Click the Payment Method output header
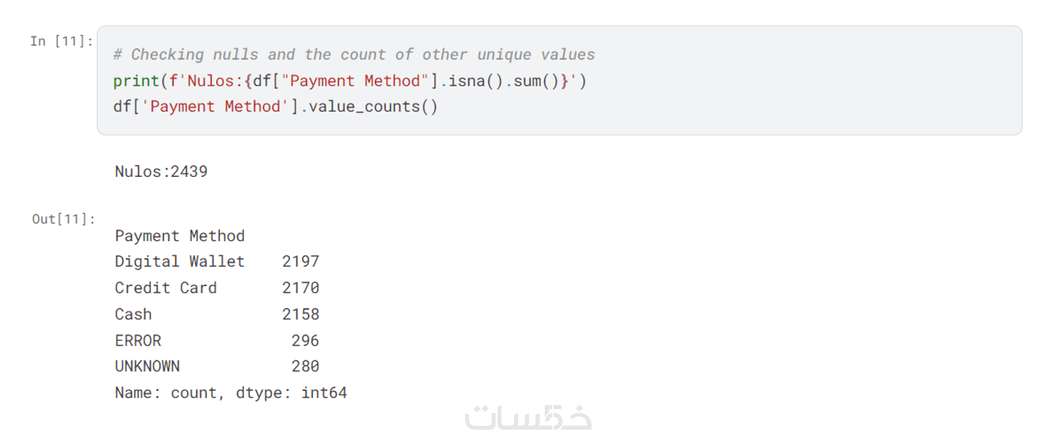 click(180, 236)
